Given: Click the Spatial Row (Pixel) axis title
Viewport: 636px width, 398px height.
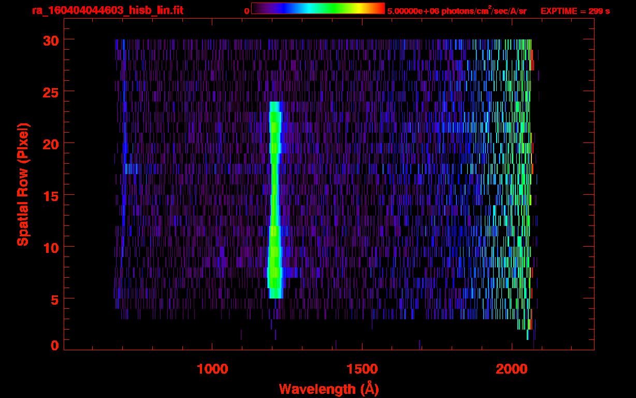Looking at the screenshot, I should point(23,184).
